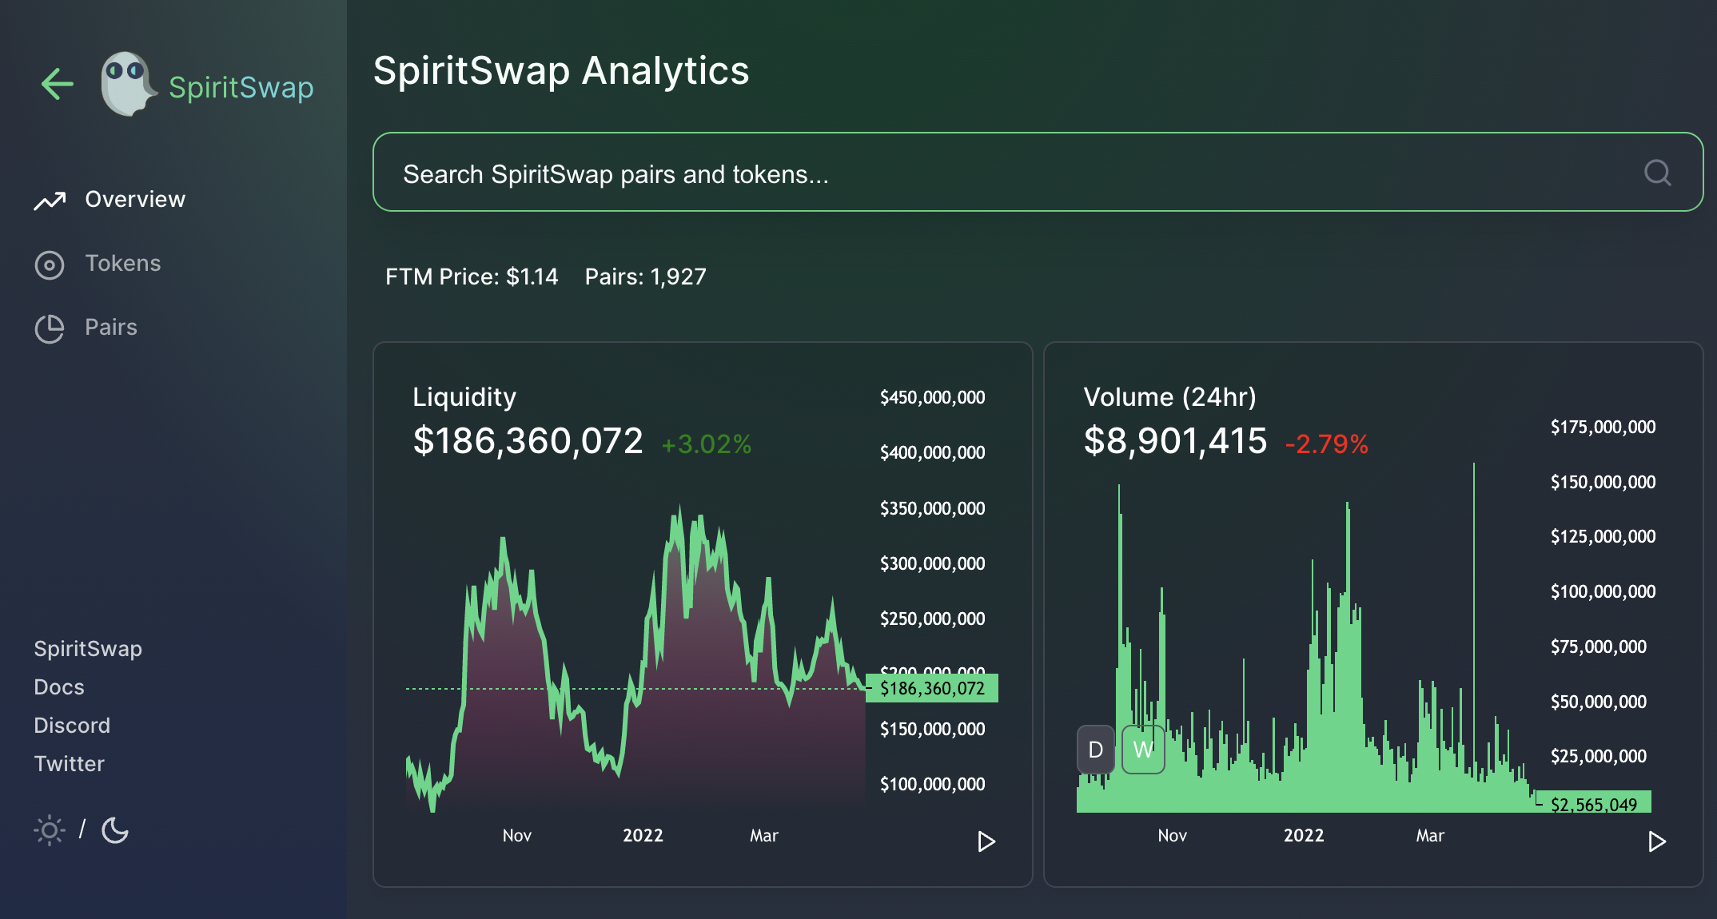
Task: Click the SpiritSwap ghost logo
Action: click(x=128, y=84)
